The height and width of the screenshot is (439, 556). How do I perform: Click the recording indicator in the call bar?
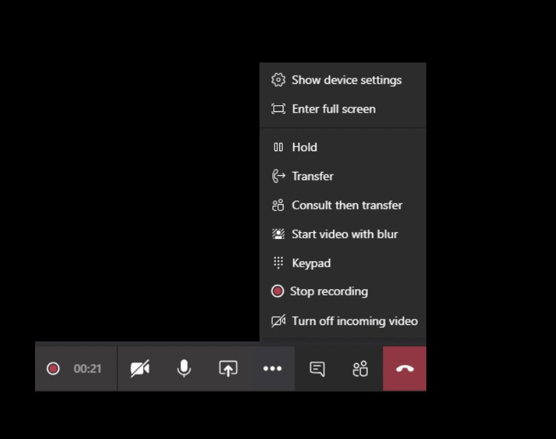pos(54,369)
